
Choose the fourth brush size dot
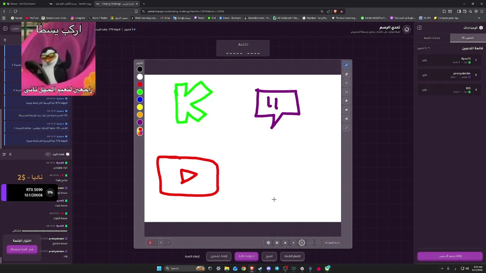[293, 243]
